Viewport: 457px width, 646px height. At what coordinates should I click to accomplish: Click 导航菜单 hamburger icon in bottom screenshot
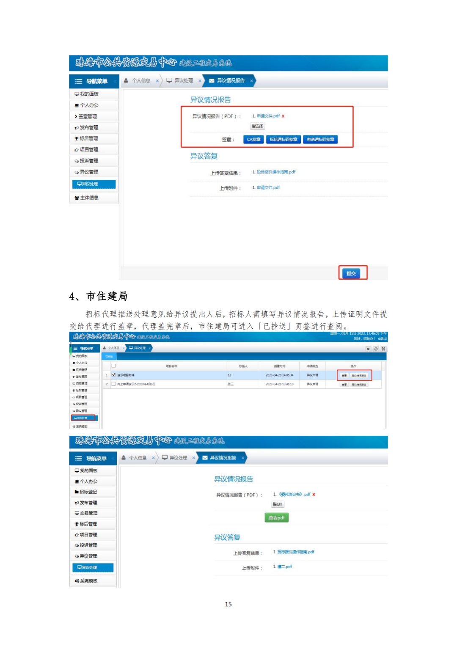78,459
